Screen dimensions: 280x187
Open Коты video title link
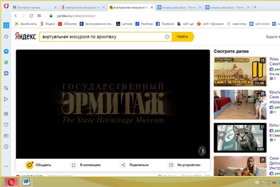(x=274, y=125)
